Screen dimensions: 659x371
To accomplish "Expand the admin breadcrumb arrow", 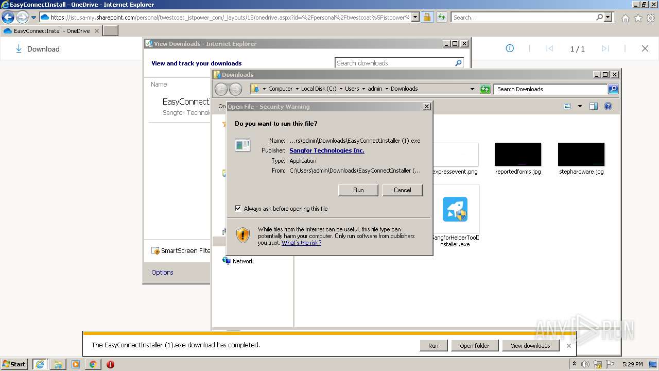I will 387,89.
